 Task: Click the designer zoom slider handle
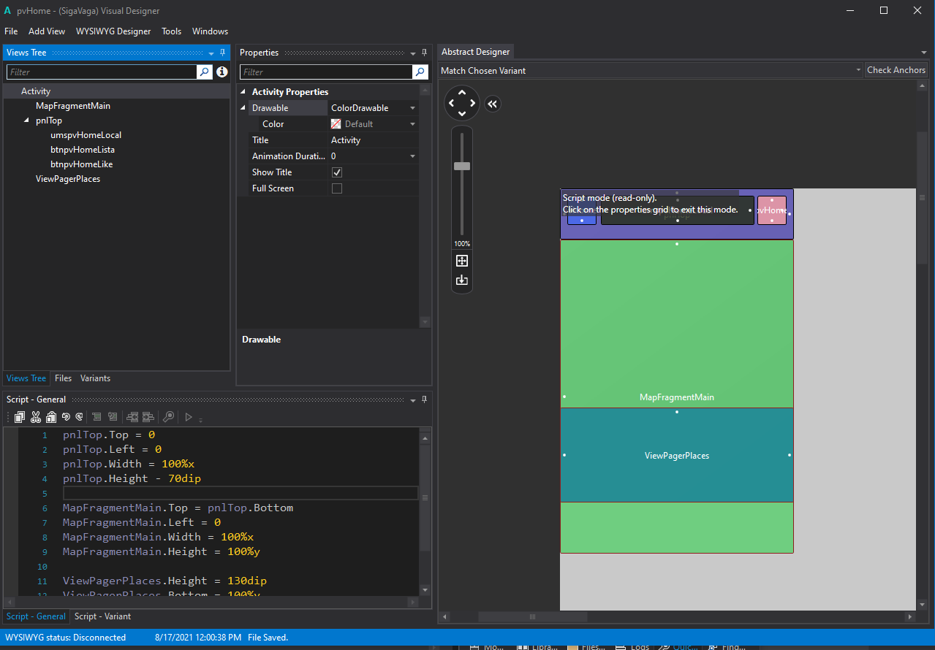pos(462,166)
